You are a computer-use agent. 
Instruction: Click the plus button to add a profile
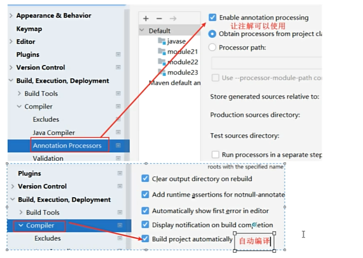click(x=146, y=18)
